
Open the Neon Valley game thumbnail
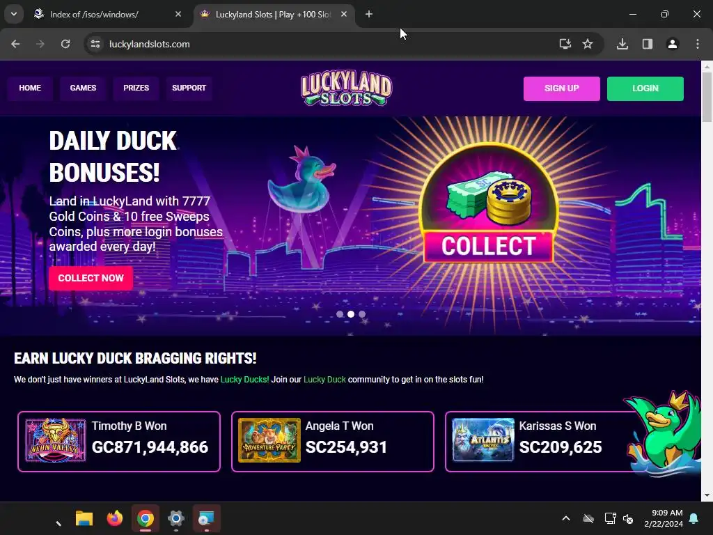[56, 440]
